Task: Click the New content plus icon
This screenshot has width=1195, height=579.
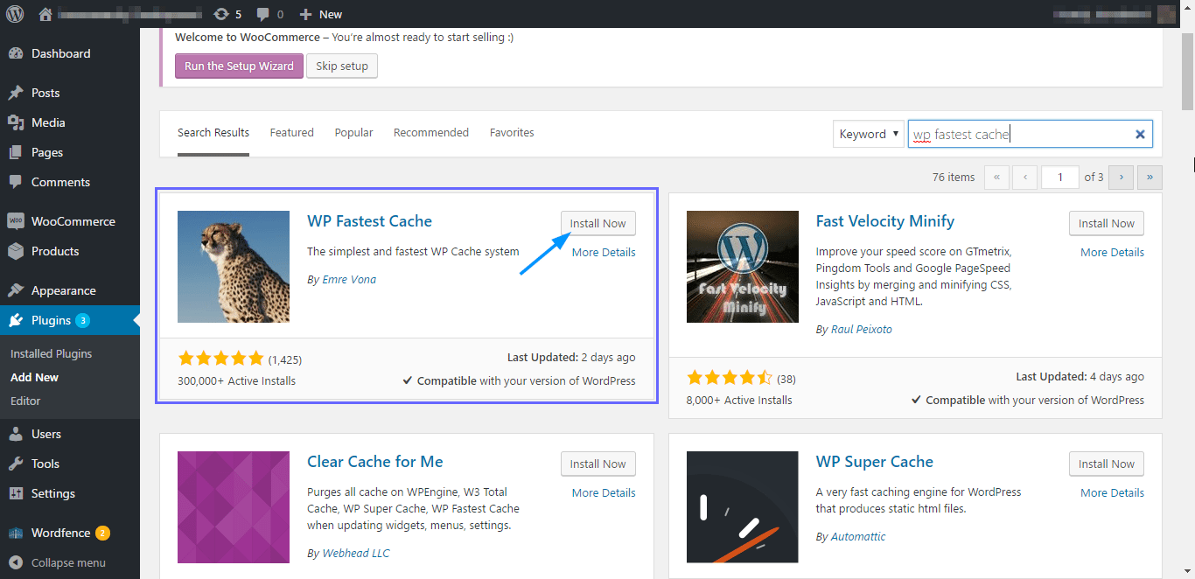Action: (x=305, y=14)
